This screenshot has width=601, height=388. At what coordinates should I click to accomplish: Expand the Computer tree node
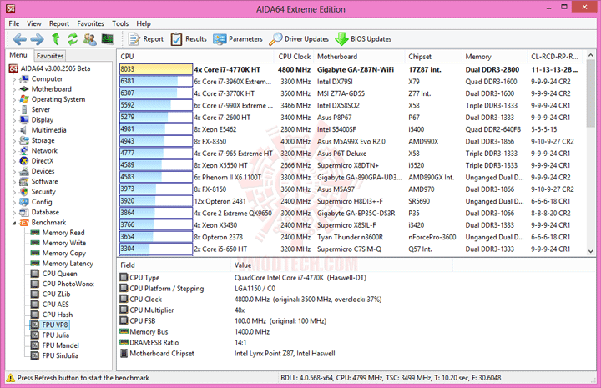[14, 79]
